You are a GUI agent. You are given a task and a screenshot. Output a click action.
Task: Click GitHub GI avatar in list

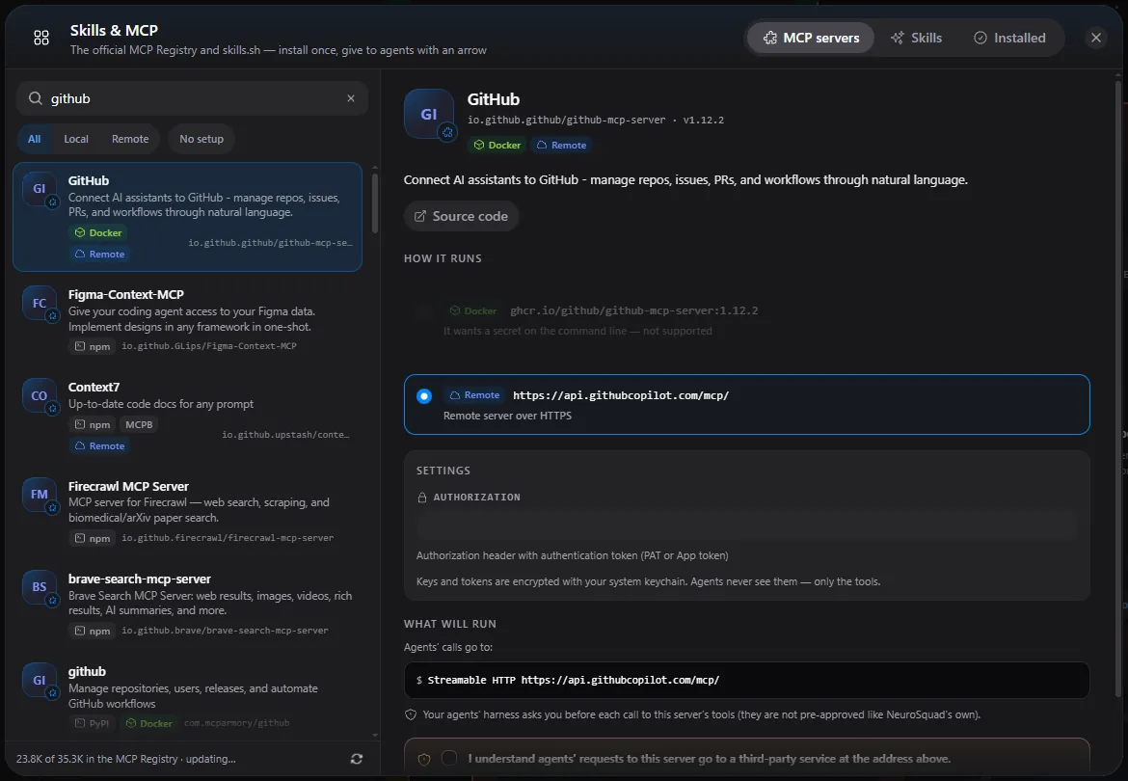point(40,189)
